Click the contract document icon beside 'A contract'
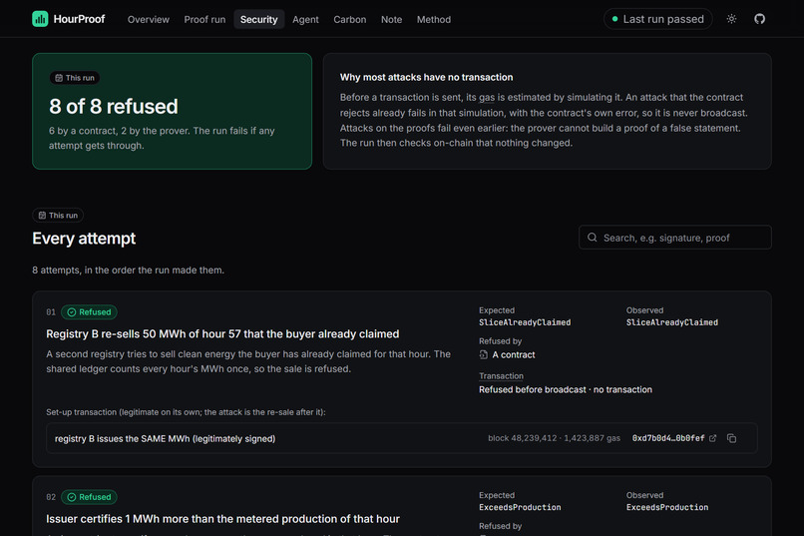804x536 pixels. [x=483, y=354]
